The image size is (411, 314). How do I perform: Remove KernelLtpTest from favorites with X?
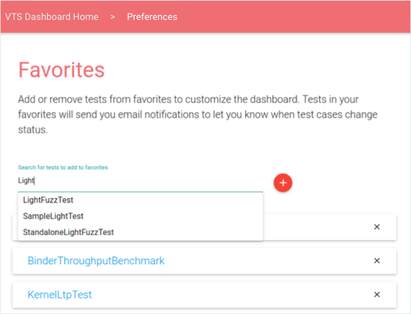pyautogui.click(x=377, y=295)
